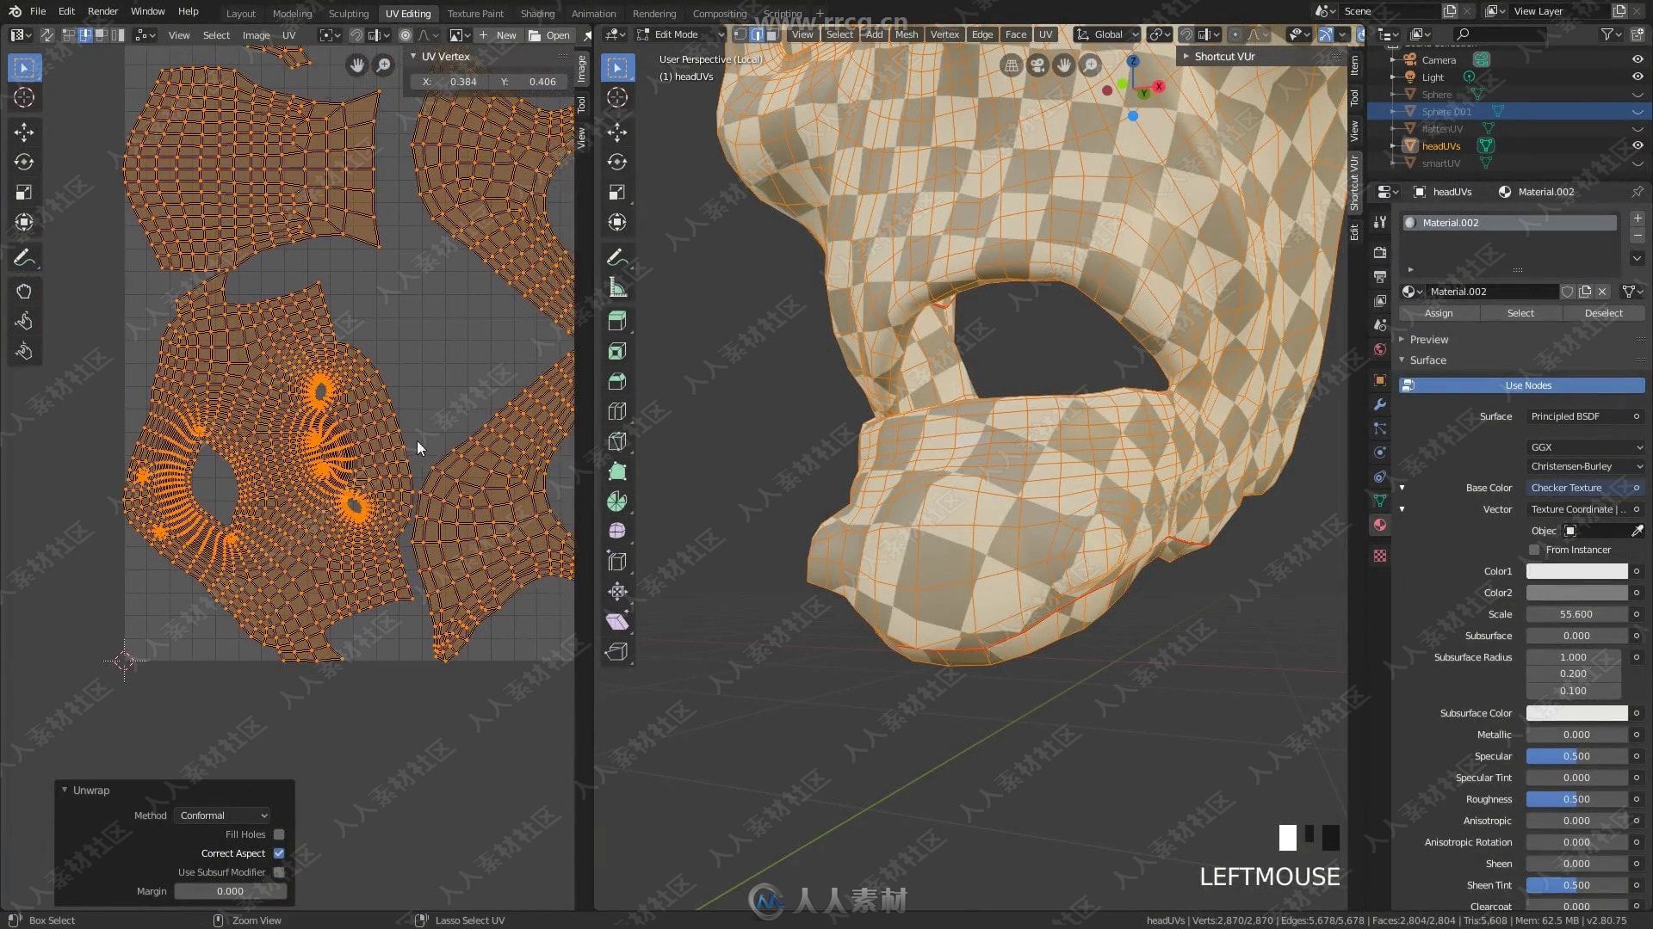Enable Use Subsurf Modifier checkbox
This screenshot has height=929, width=1653.
pyautogui.click(x=279, y=871)
